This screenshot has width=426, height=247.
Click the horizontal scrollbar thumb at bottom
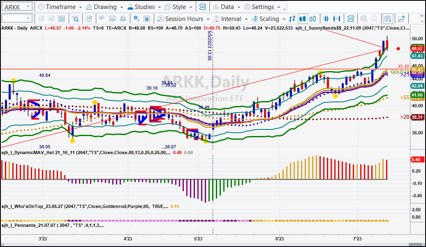click(416, 245)
